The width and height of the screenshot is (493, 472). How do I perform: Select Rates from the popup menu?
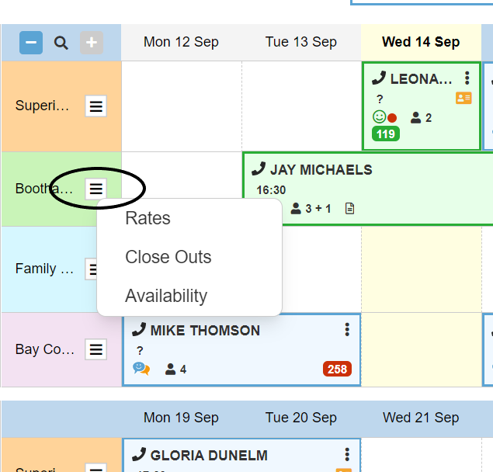click(x=148, y=218)
